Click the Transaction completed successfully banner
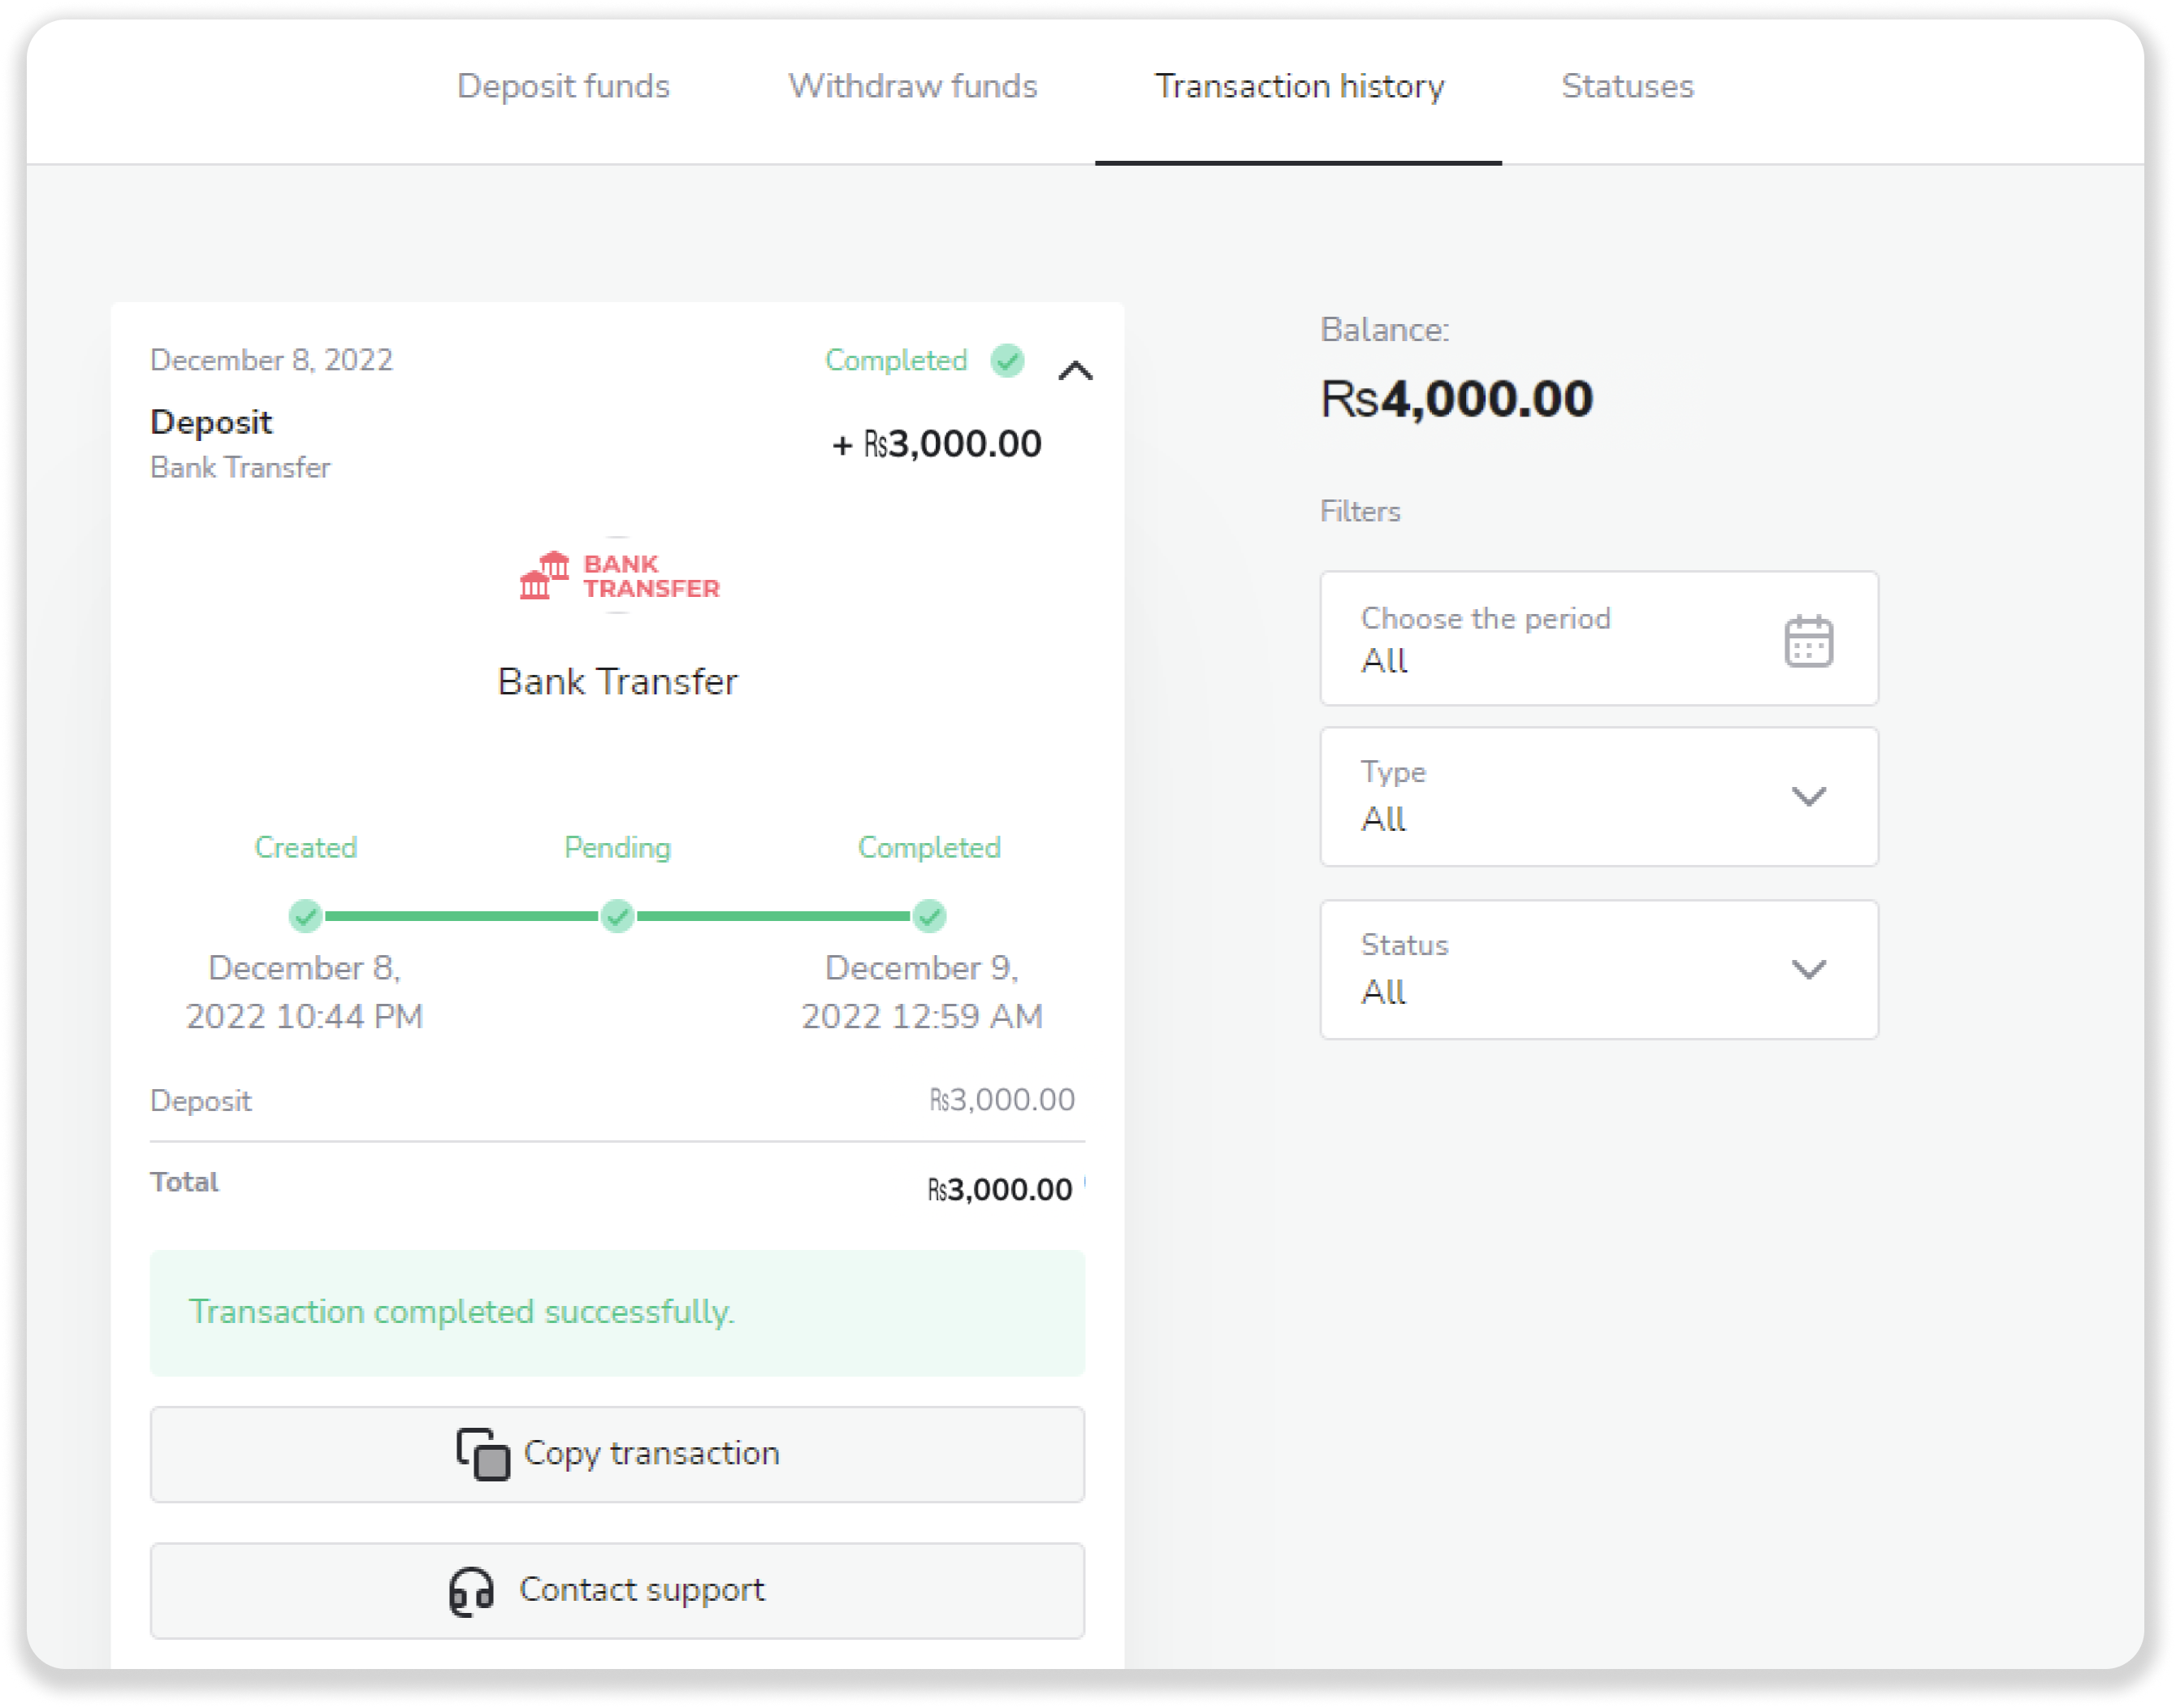 [617, 1312]
